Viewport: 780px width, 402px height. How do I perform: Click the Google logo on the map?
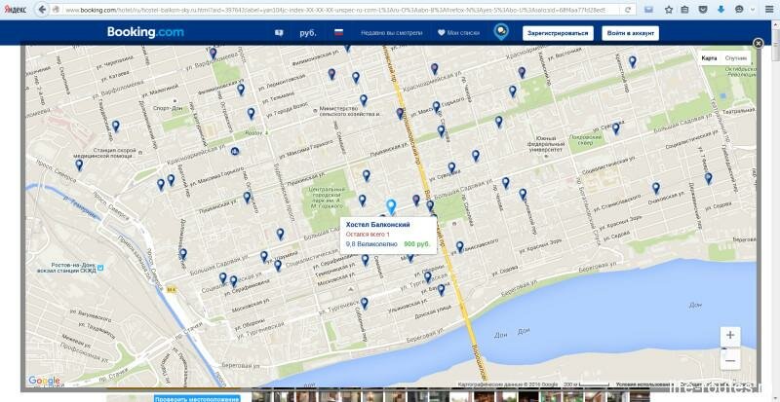pyautogui.click(x=44, y=381)
